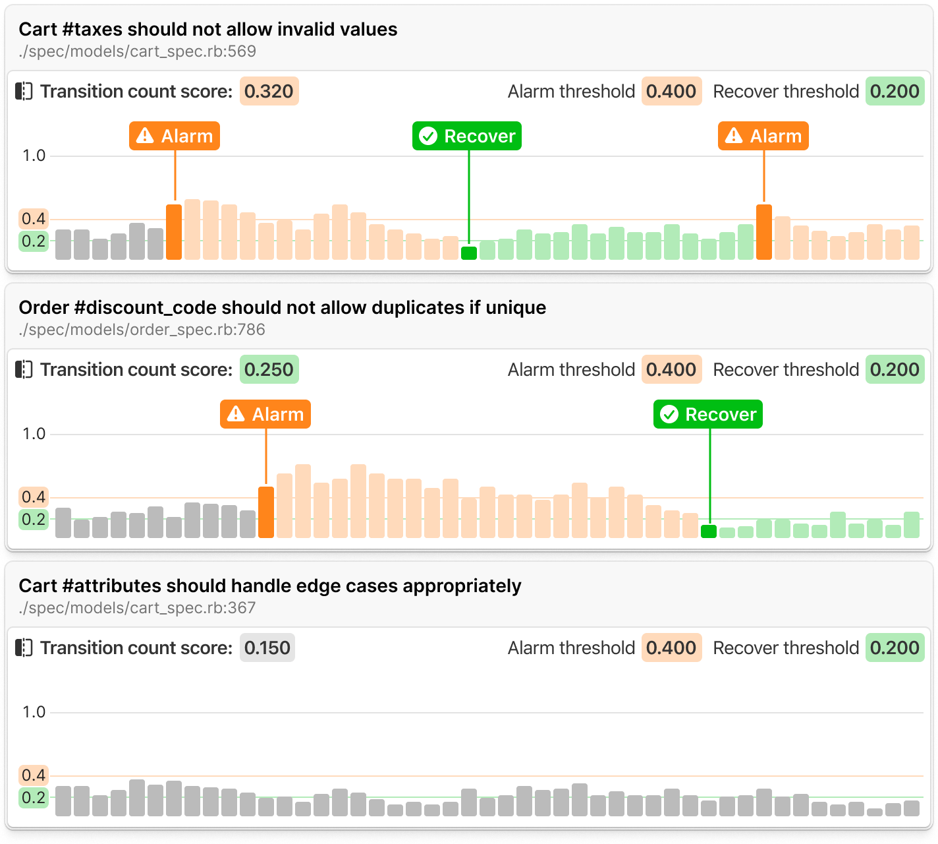
Task: Open the file path order_spec.rb:786
Action: point(142,330)
